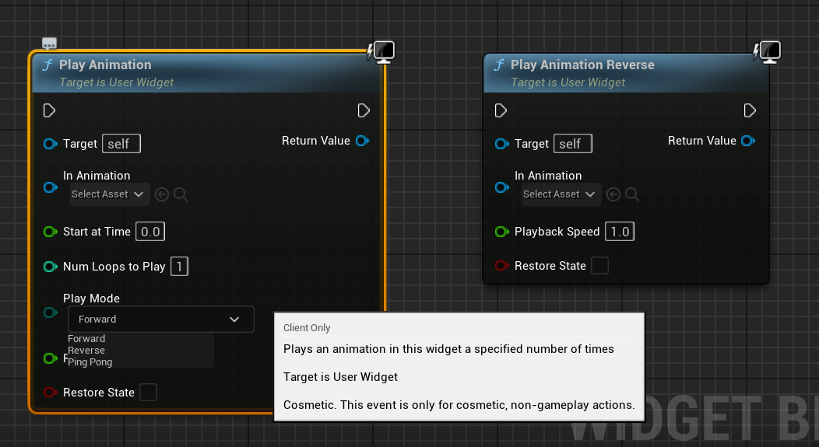The image size is (819, 447).
Task: Choose Reverse from the Play Mode list
Action: pyautogui.click(x=86, y=351)
